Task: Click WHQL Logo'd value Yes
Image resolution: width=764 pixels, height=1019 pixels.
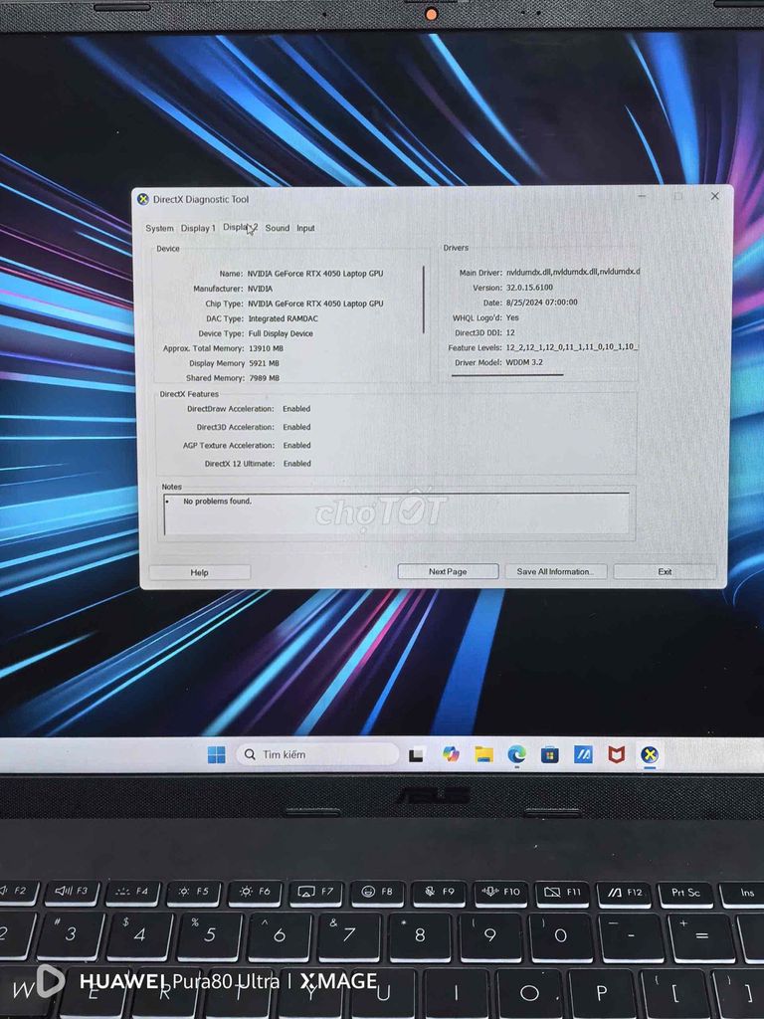Action: 512,317
